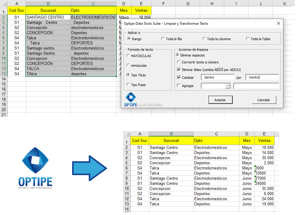Click the Dpto header in the bottom sheet
This screenshot has width=297, height=215.
click(x=216, y=140)
